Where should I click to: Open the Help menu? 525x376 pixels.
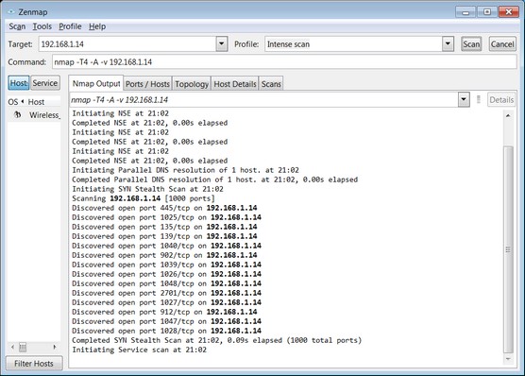coord(97,26)
